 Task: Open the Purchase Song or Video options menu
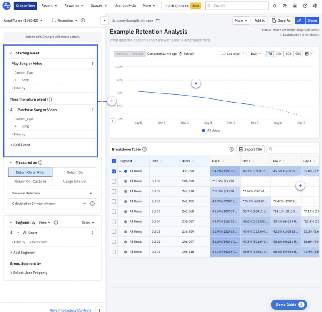tap(93, 110)
